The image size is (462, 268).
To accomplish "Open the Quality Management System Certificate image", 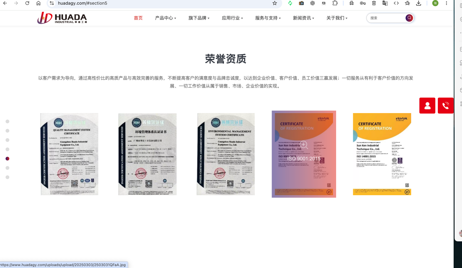I will tap(69, 154).
